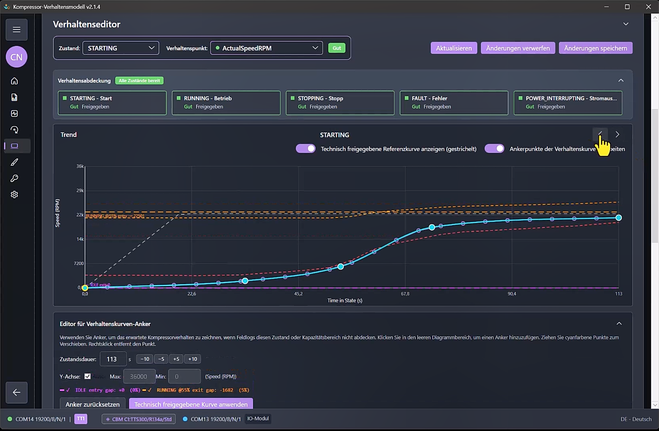Click scrollbar up arrow

click(x=655, y=18)
